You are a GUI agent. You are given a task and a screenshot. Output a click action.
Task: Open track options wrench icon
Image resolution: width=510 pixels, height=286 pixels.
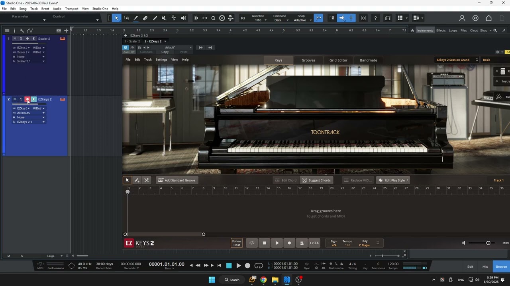coord(22,31)
